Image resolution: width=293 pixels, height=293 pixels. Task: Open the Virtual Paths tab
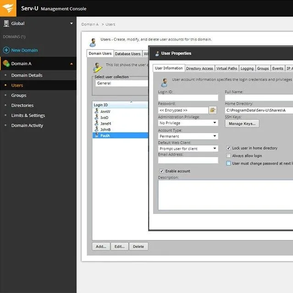click(227, 69)
